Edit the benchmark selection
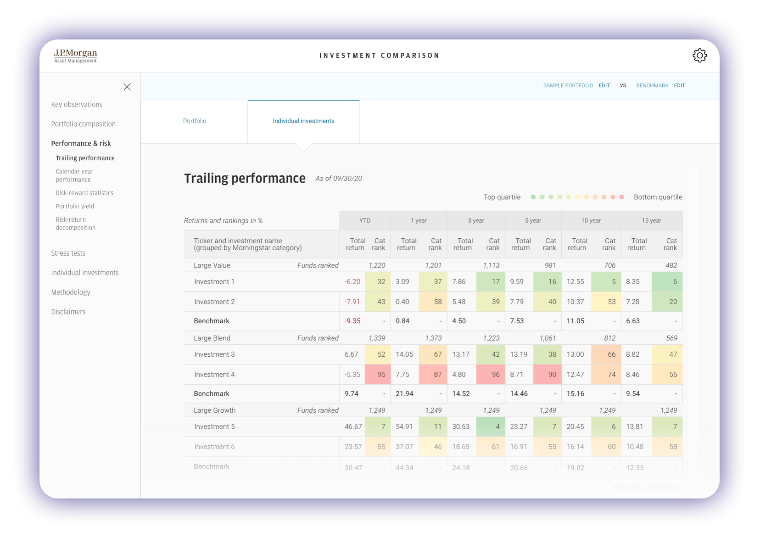 [679, 86]
